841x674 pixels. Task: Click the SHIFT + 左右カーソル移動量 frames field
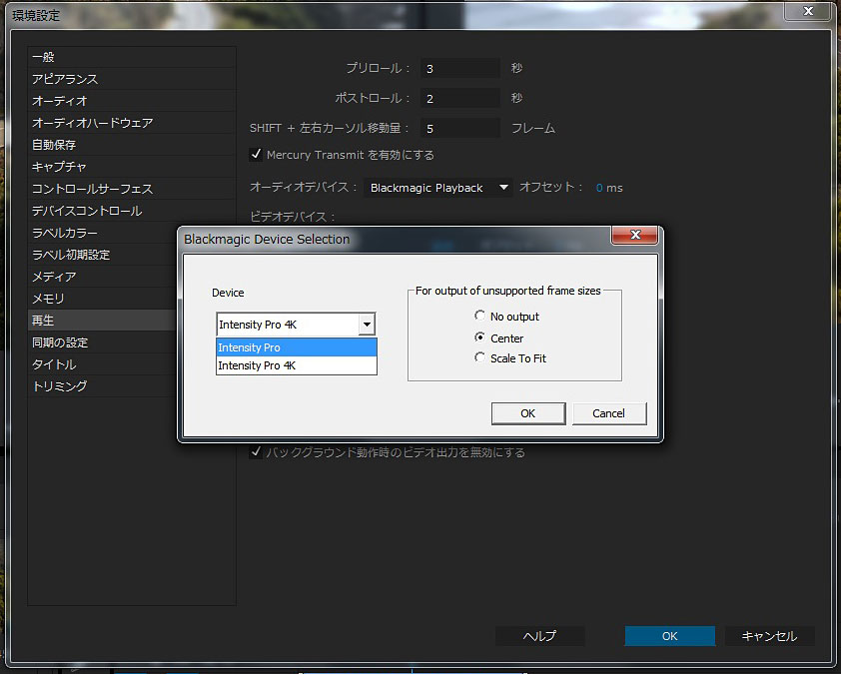[x=460, y=129]
